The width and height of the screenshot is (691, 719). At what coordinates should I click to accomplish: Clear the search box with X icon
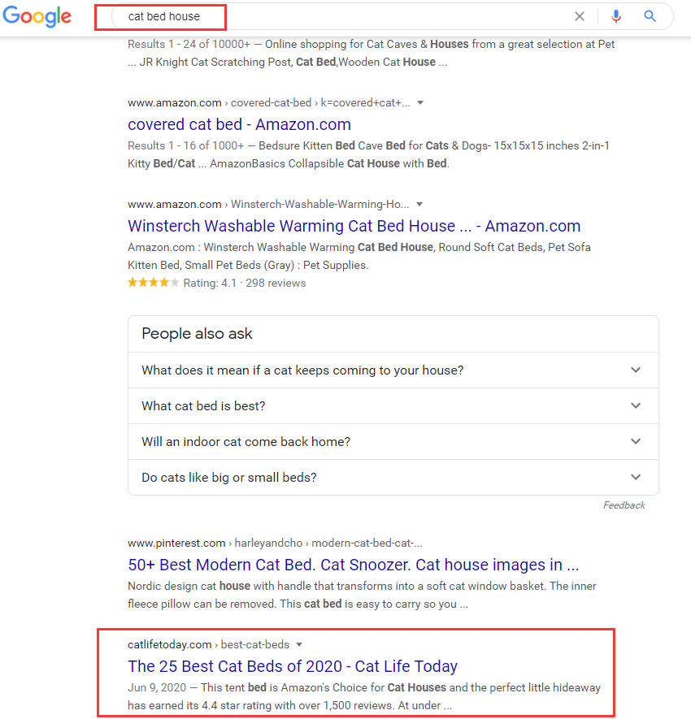point(580,16)
